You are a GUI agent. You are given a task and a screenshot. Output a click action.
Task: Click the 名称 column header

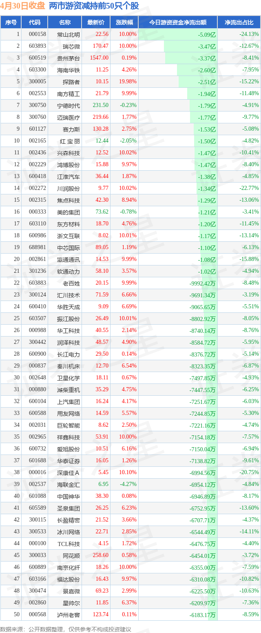coord(65,22)
